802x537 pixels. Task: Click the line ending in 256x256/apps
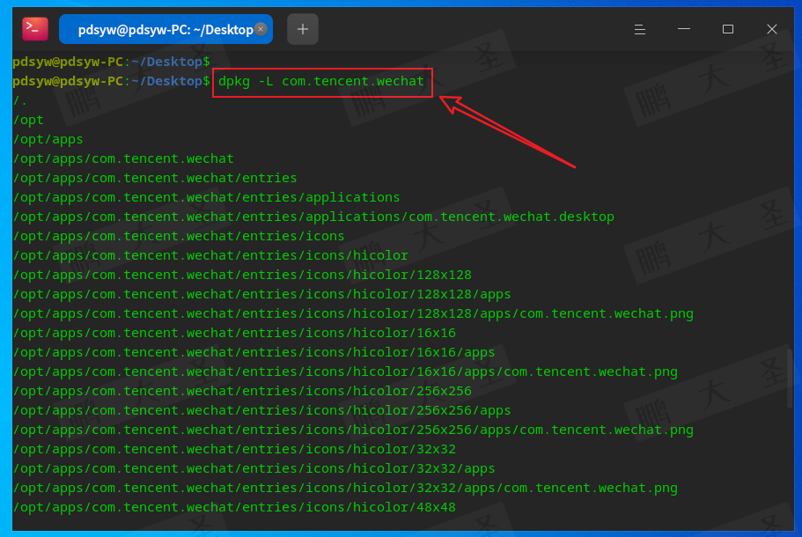pos(261,411)
